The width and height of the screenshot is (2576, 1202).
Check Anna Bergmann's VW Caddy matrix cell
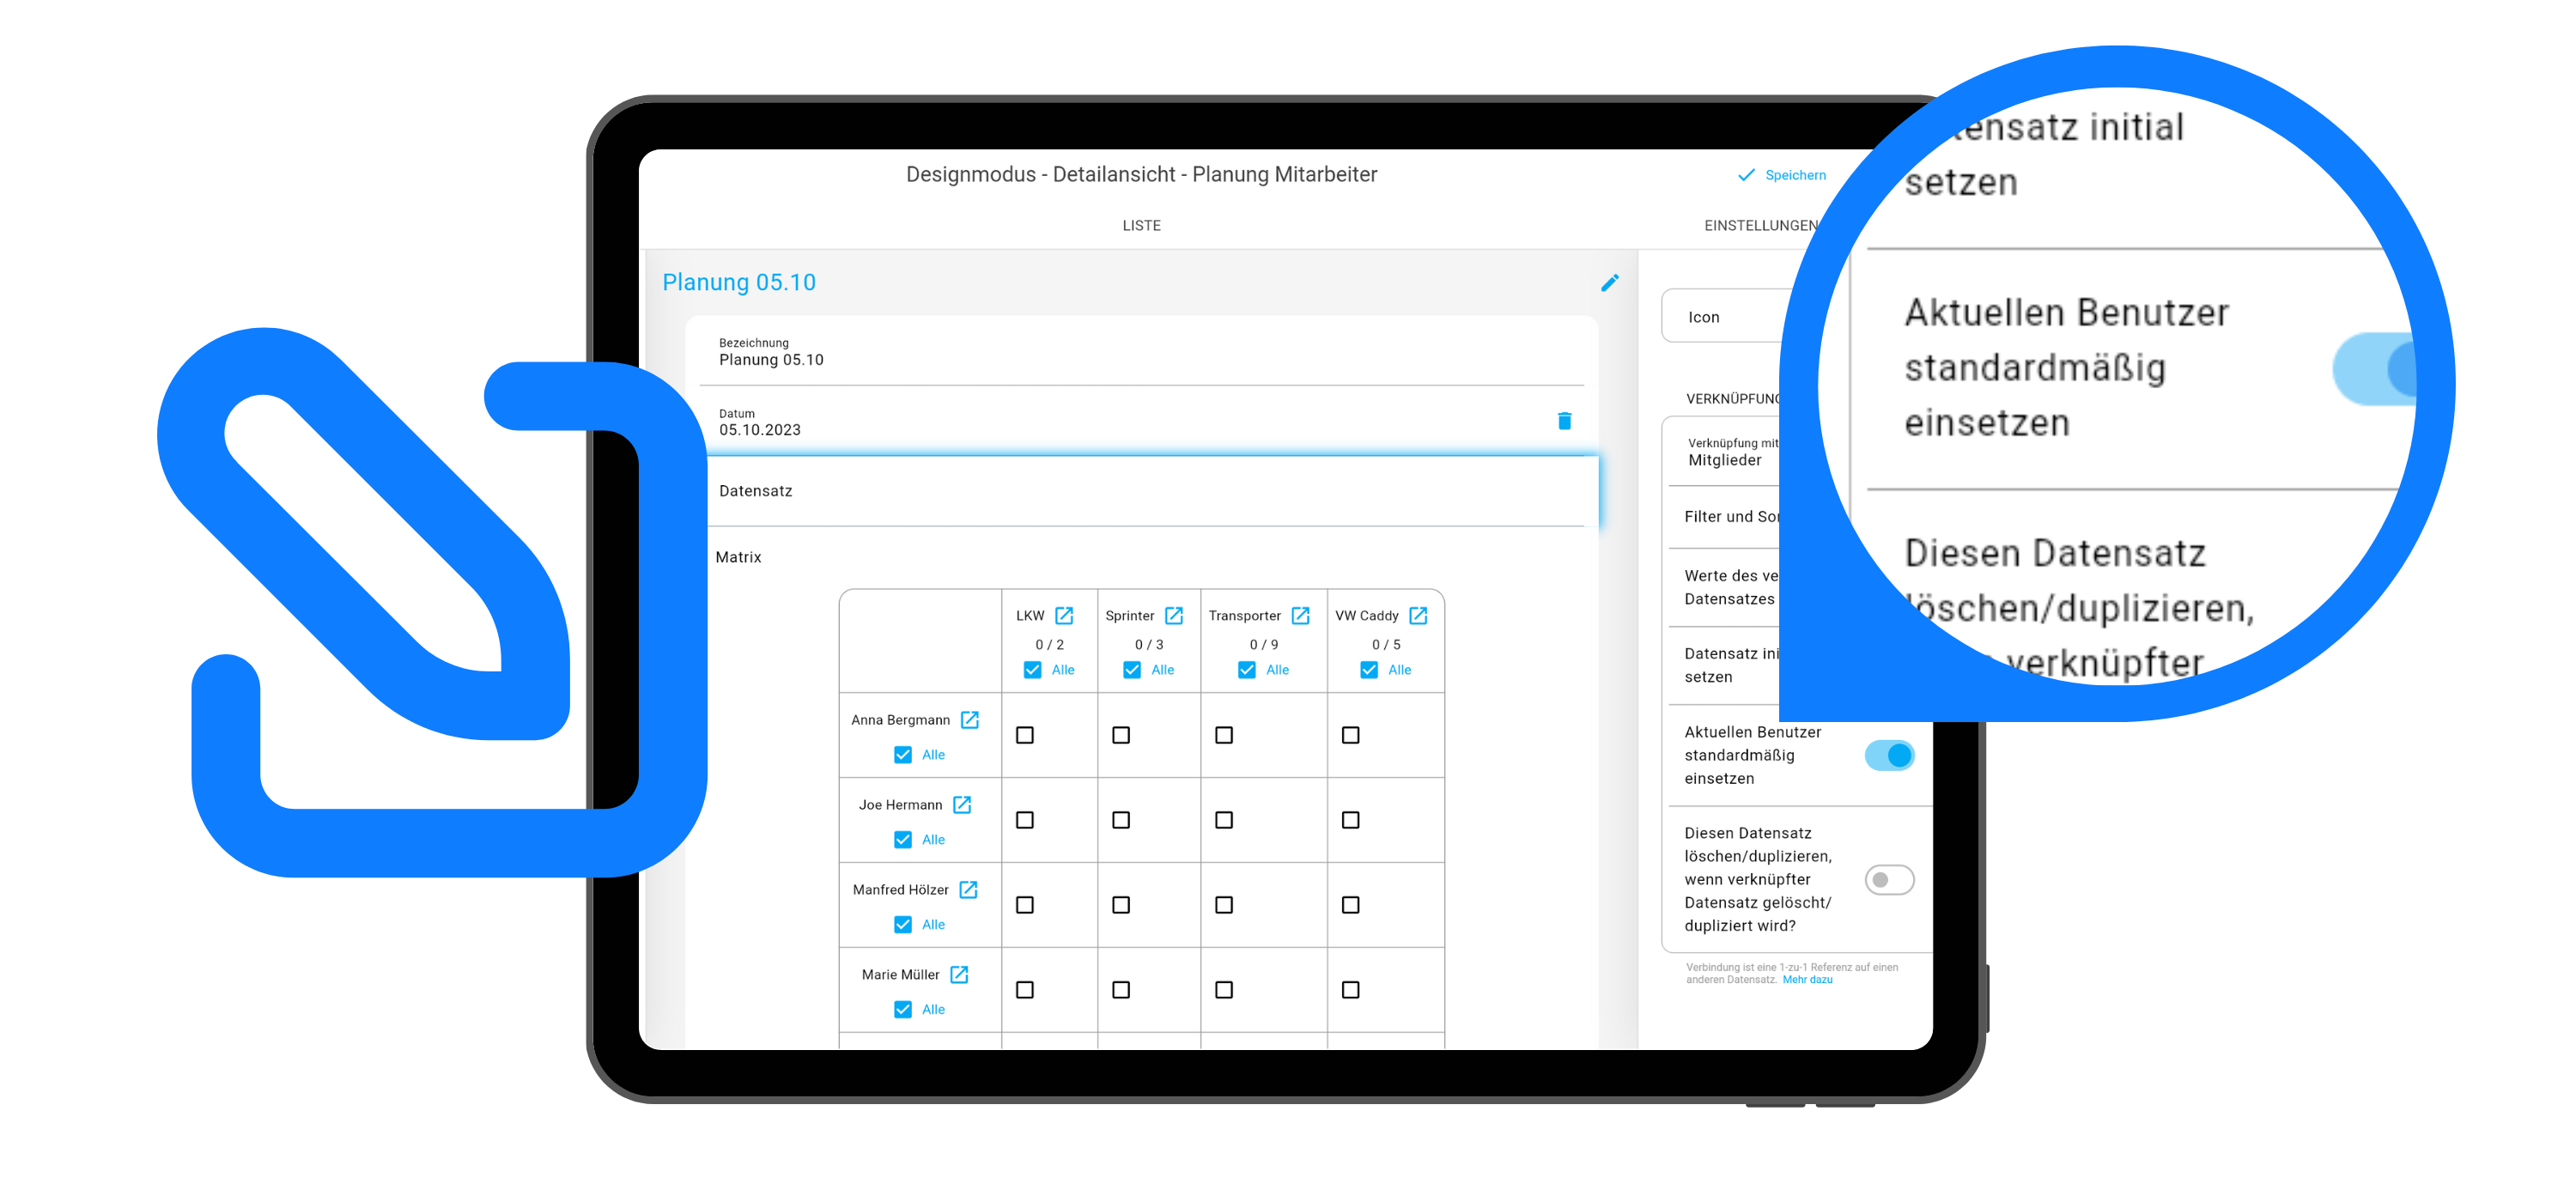coord(1351,735)
